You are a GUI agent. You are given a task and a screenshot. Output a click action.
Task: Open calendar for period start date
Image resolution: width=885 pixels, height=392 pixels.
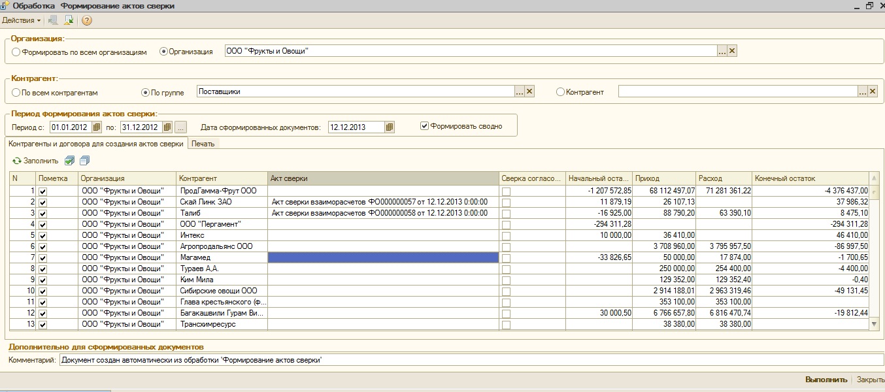point(97,127)
